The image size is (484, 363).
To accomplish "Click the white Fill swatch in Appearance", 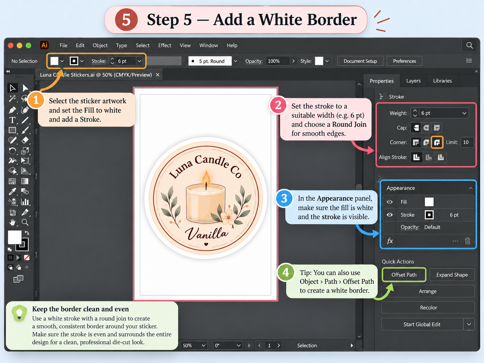I will [429, 202].
